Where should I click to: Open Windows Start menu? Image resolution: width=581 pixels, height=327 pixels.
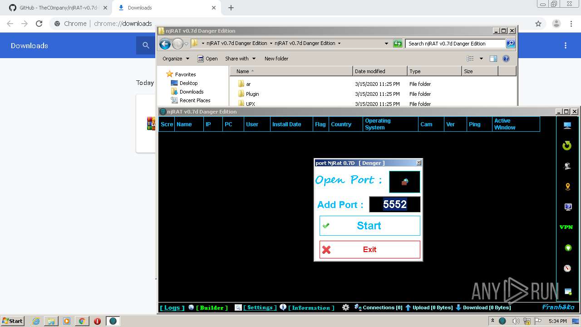pos(13,321)
